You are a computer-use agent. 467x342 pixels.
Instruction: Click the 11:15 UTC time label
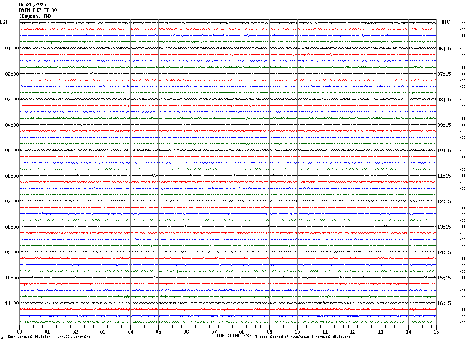click(444, 176)
